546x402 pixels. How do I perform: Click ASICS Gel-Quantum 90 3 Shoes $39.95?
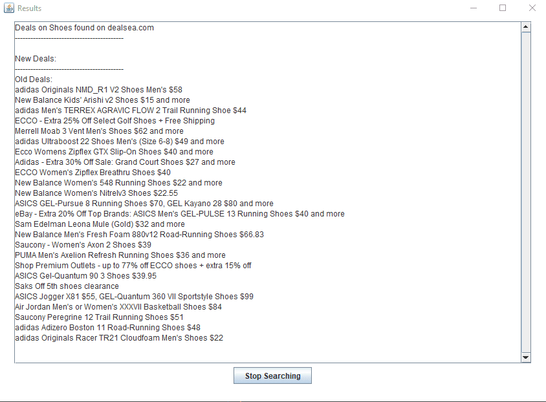tap(85, 276)
